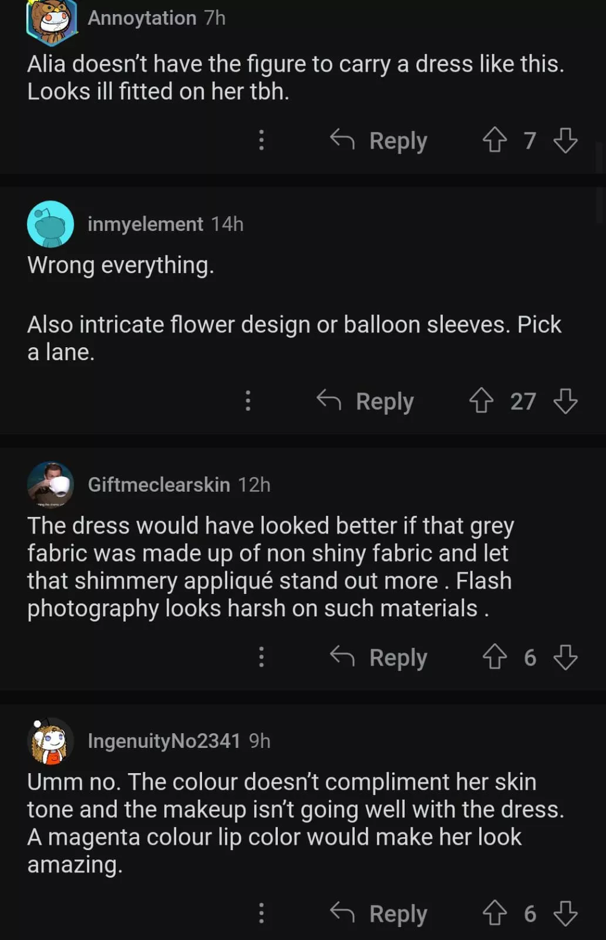
Task: Downvote IngenuityNo2341's comment
Action: click(x=565, y=913)
